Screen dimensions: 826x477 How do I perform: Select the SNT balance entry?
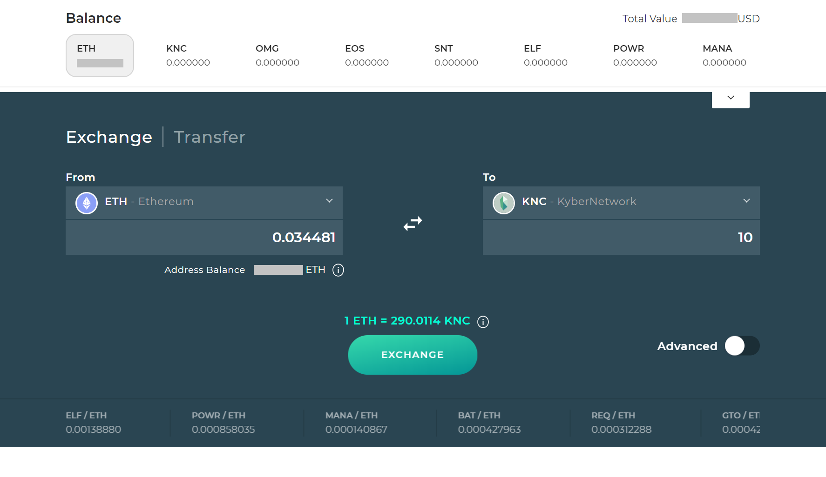[x=456, y=55]
